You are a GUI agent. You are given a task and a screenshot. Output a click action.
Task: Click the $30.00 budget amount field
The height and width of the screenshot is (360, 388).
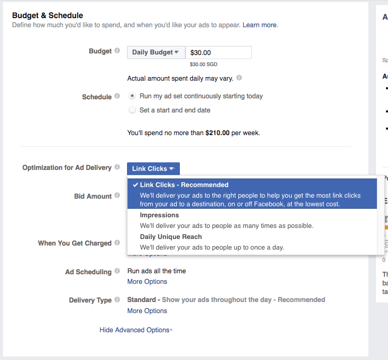pyautogui.click(x=218, y=52)
